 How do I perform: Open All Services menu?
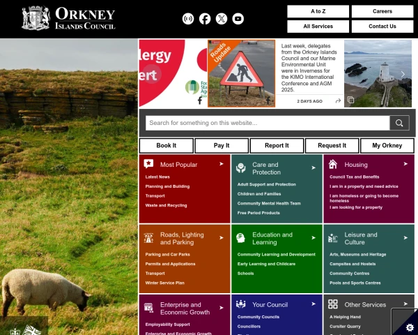[x=318, y=27]
